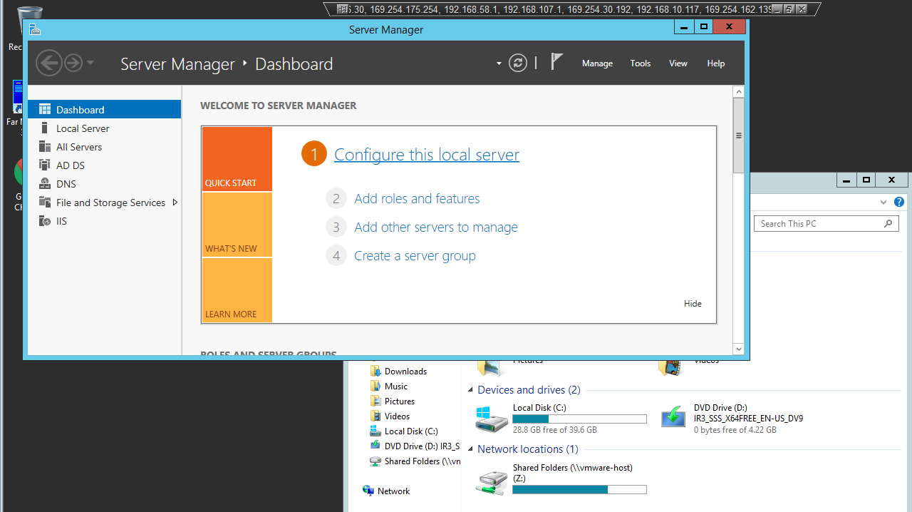Select Network in Explorer navigation pane
The width and height of the screenshot is (912, 512).
386,491
